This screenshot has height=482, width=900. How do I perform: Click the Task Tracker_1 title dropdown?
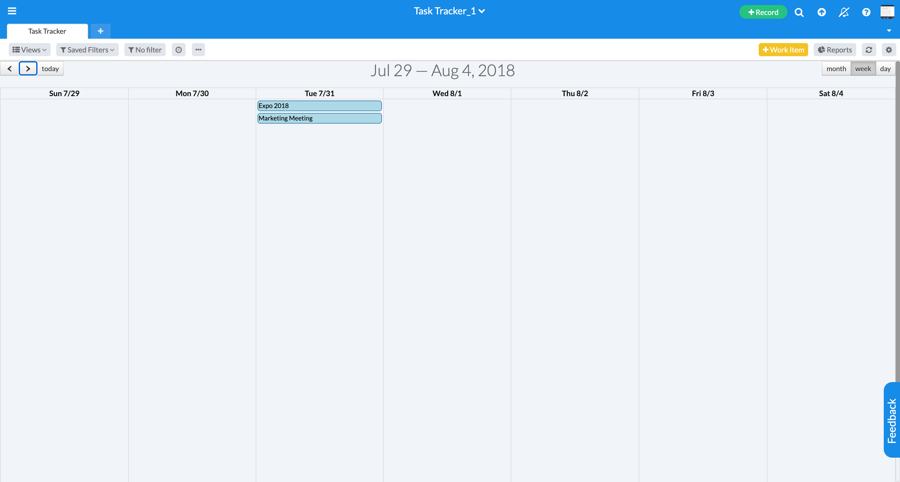coord(450,11)
